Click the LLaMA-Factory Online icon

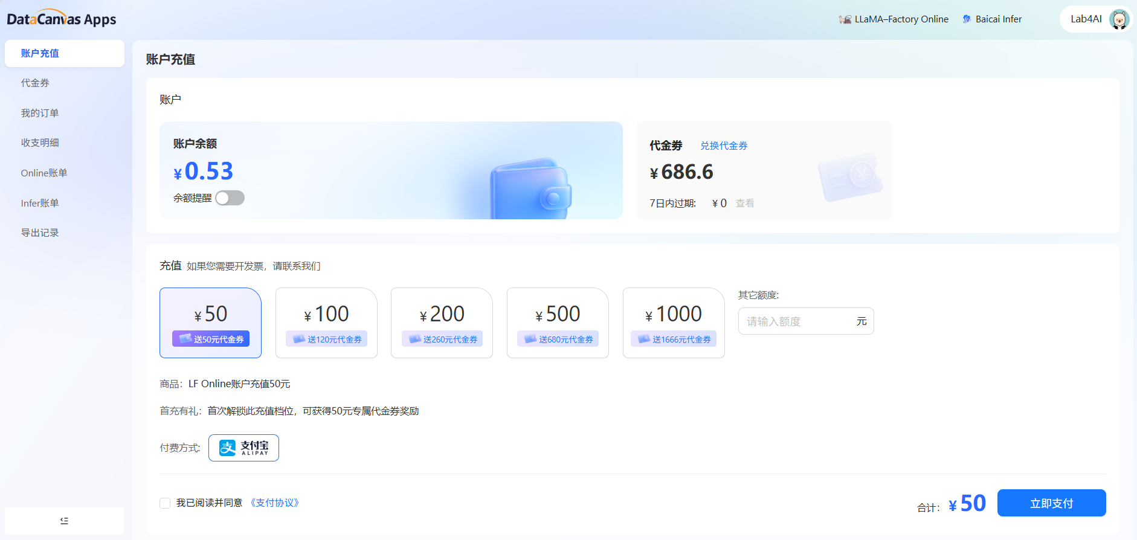[x=845, y=19]
